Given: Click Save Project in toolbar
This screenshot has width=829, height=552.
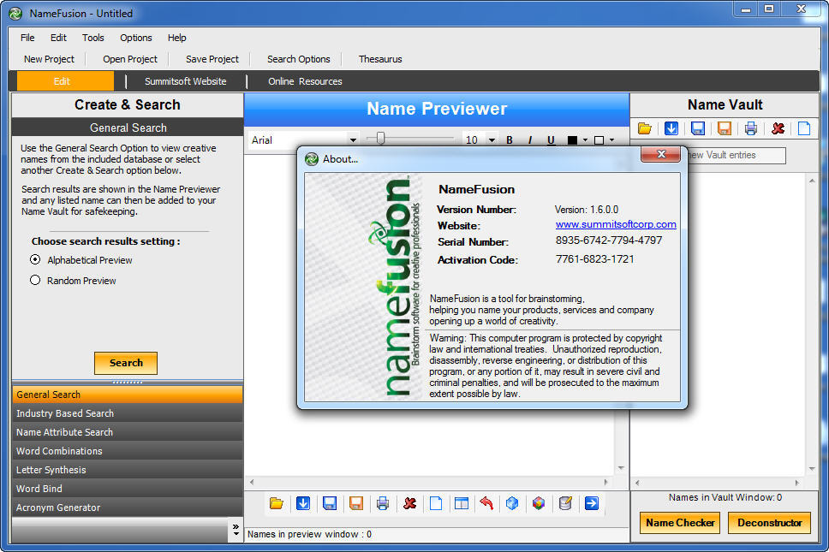Looking at the screenshot, I should [x=212, y=59].
